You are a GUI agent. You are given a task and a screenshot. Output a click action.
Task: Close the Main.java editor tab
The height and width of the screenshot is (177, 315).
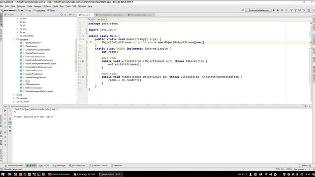(x=92, y=15)
